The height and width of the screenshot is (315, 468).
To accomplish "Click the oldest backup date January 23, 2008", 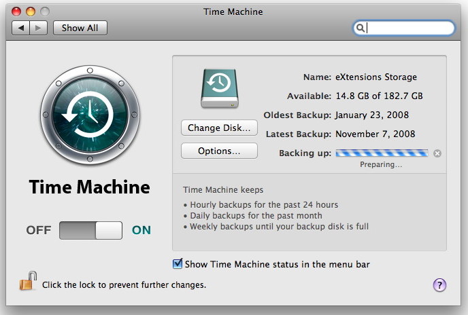I will (x=372, y=115).
